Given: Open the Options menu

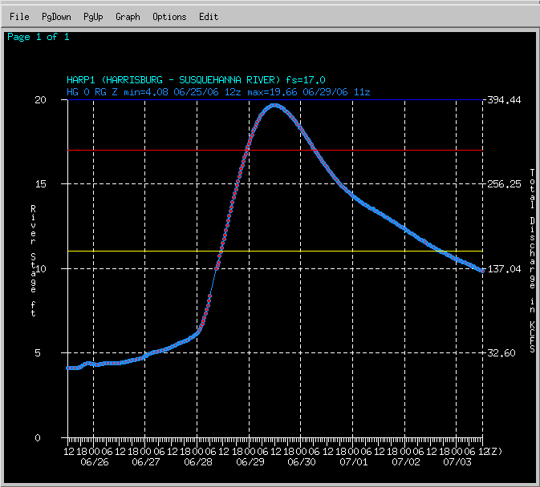Looking at the screenshot, I should coord(169,17).
